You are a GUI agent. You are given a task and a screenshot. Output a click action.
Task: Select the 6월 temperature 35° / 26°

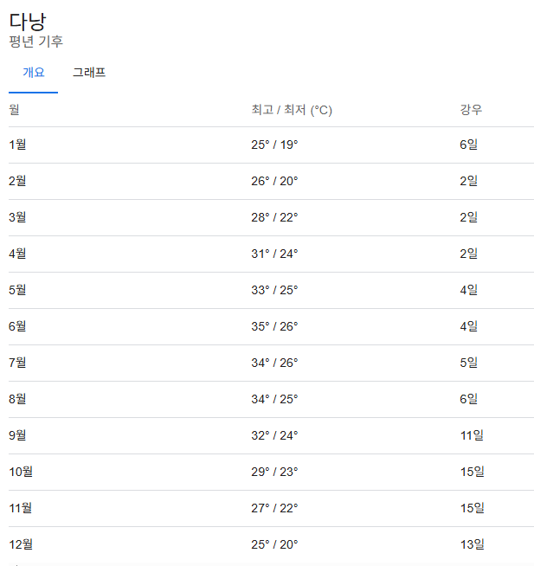[x=274, y=326]
